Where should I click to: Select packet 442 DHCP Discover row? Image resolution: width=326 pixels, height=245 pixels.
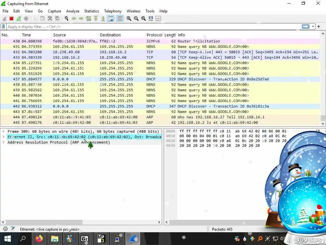[160, 106]
